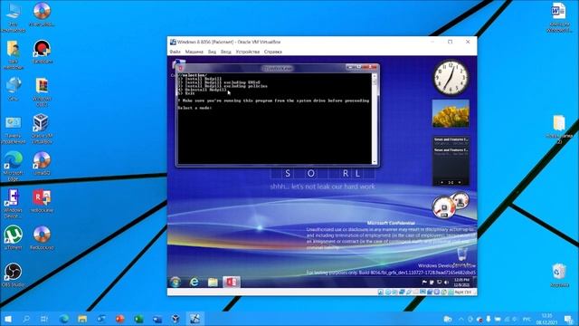This screenshot has width=579, height=326.
Task: Click the 'Install Redpill excluding policies' option line
Action: (x=223, y=86)
